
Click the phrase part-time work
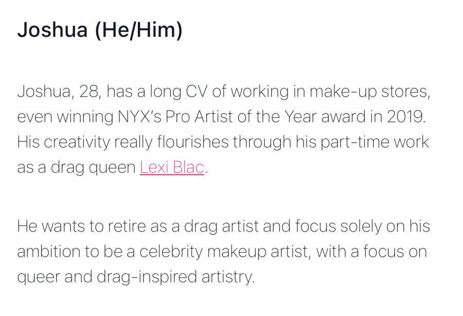tap(375, 142)
